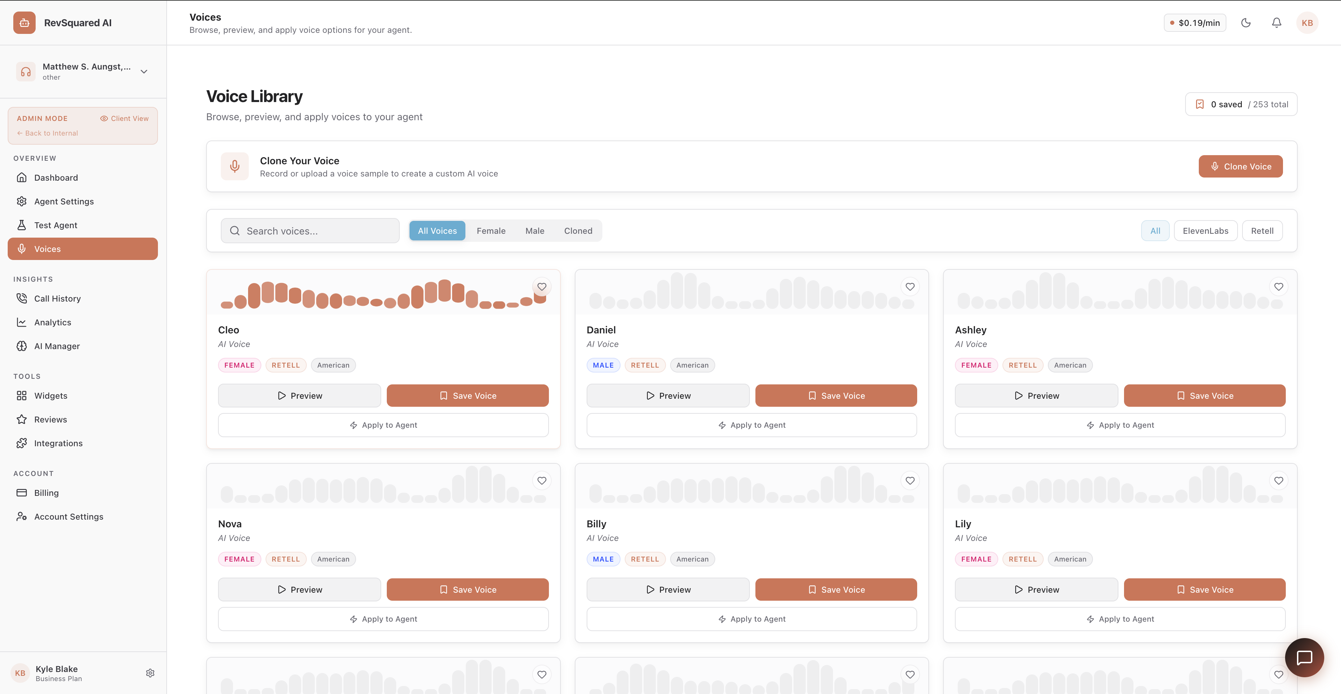Focus the Search voices field
1341x694 pixels.
(310, 231)
